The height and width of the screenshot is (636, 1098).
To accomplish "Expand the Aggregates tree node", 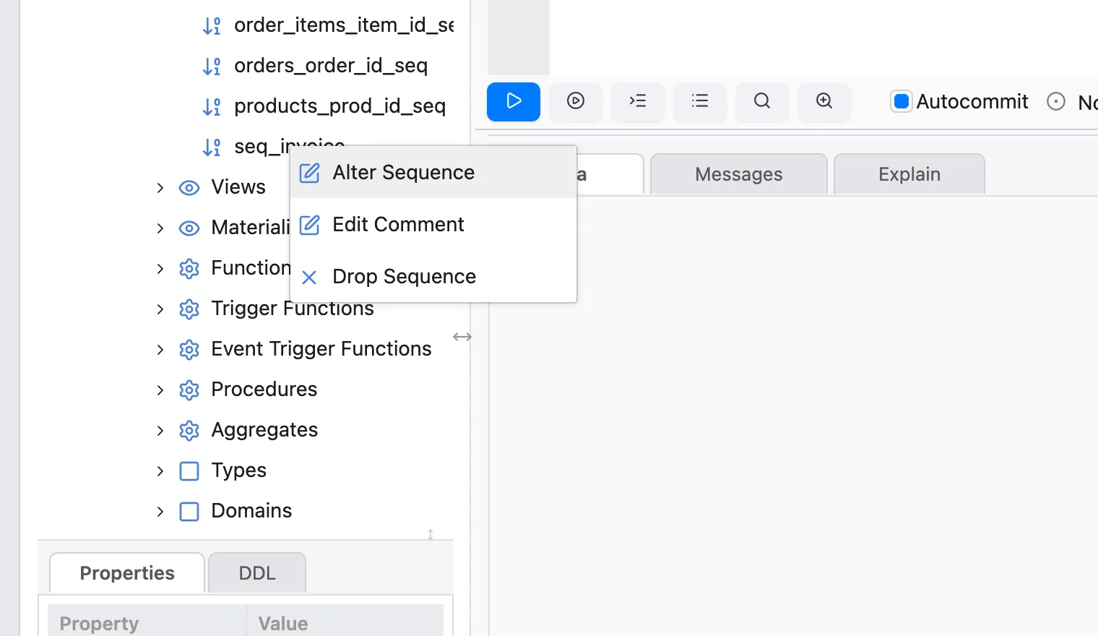I will (160, 431).
